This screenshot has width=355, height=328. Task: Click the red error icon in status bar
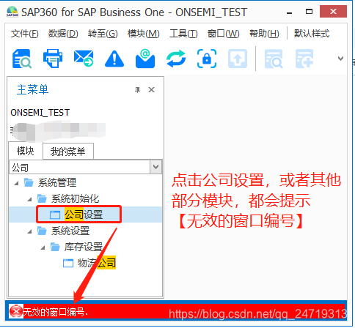coord(16,311)
